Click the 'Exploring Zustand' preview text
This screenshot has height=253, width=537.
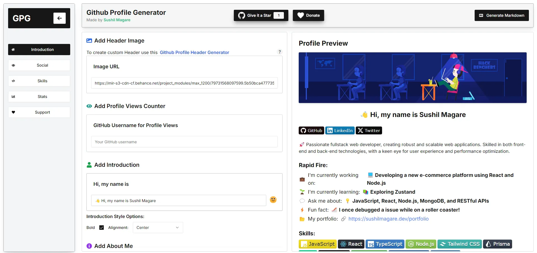393,192
